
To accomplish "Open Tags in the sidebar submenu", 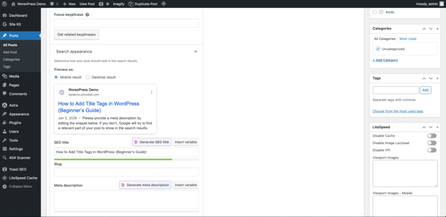I will [6, 66].
